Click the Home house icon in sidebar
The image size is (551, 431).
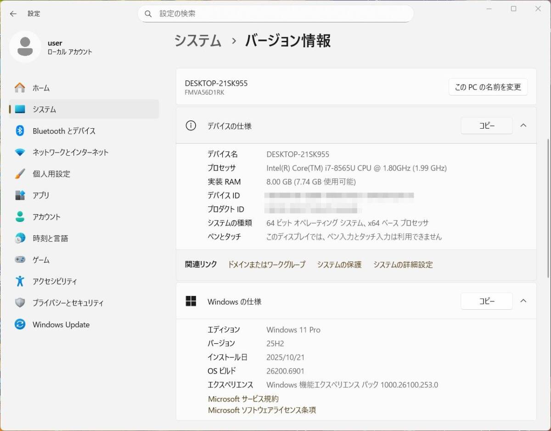[20, 88]
